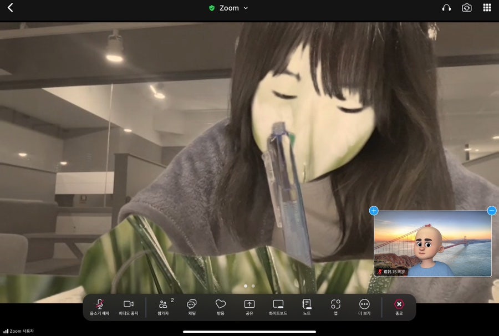
Task: Tap the avatar self-view video thumbnail
Action: pyautogui.click(x=432, y=244)
